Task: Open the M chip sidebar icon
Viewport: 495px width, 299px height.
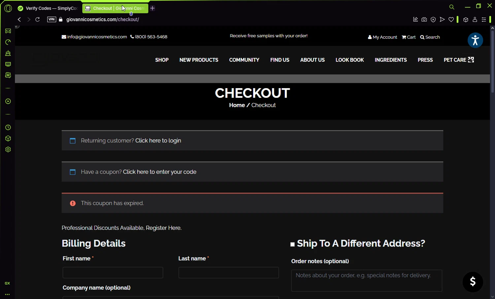Action: click(x=8, y=75)
